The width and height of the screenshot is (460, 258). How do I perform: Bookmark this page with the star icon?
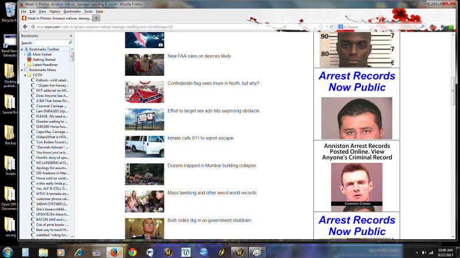[x=321, y=26]
